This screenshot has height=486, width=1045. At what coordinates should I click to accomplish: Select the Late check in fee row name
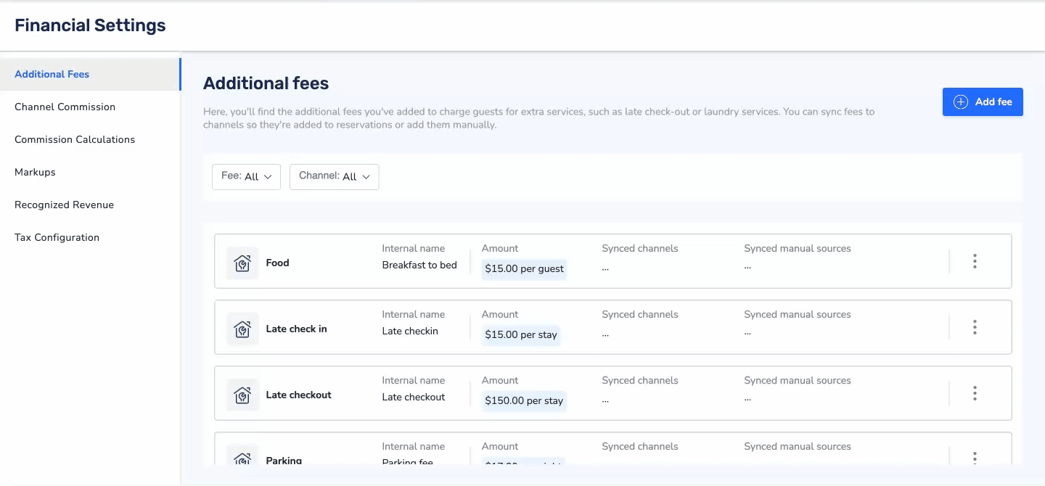(x=296, y=329)
